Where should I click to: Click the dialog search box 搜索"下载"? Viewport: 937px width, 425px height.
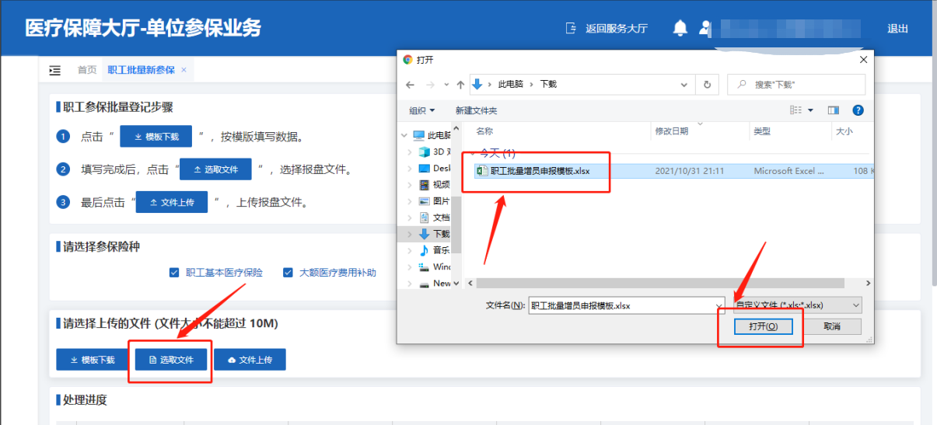coord(796,84)
